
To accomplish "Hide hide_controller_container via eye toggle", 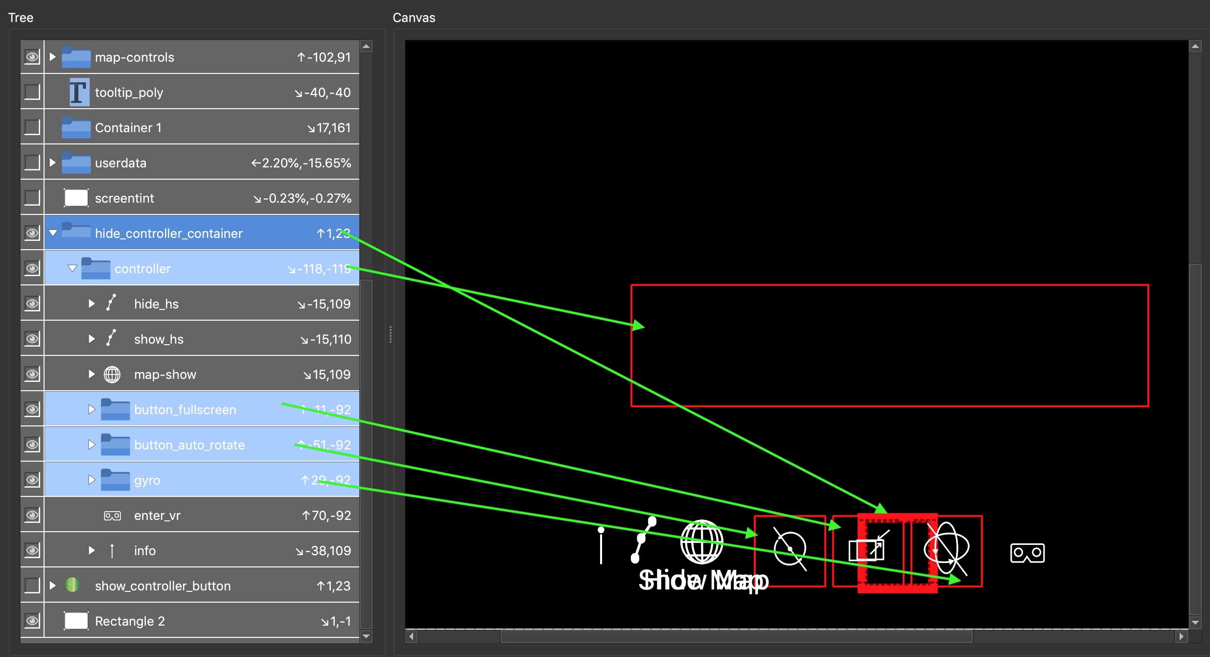I will coord(32,233).
